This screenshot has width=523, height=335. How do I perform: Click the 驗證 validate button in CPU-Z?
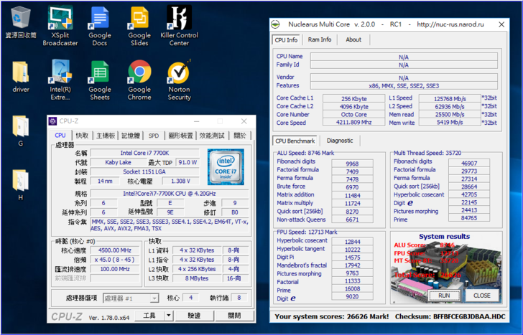tap(195, 316)
